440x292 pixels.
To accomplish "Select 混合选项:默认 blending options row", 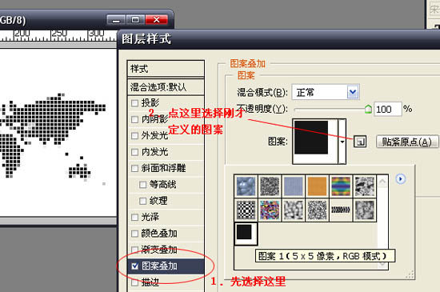I will [166, 87].
